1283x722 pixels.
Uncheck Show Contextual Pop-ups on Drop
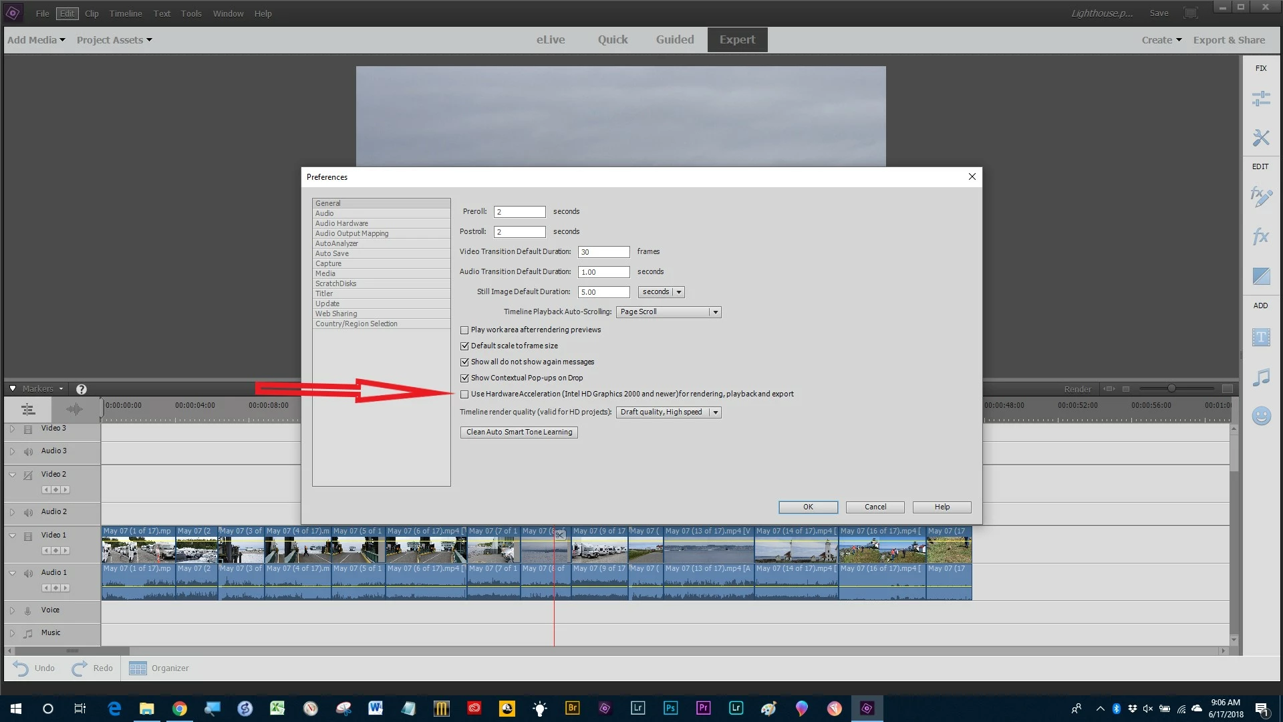coord(464,378)
